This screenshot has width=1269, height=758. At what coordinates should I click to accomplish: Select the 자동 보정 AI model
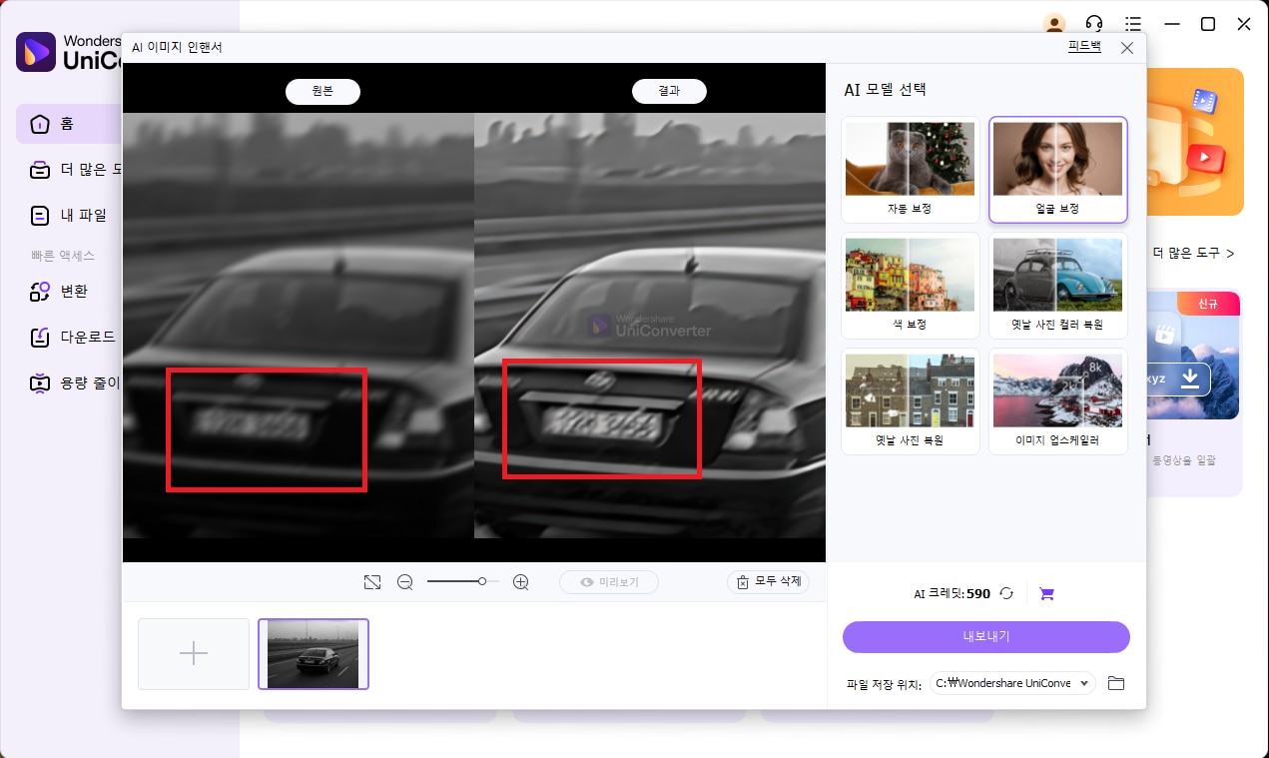911,170
